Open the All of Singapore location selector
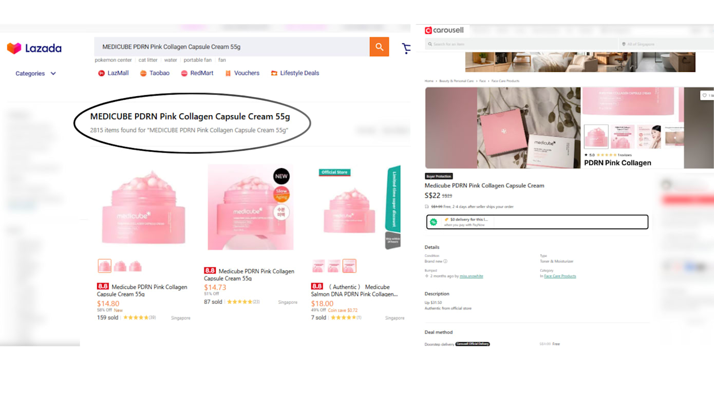The width and height of the screenshot is (714, 401). 666,44
